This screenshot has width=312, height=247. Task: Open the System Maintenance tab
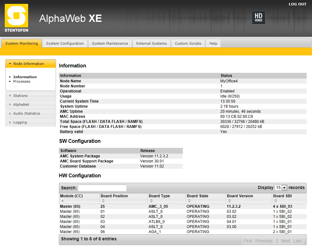(x=110, y=43)
